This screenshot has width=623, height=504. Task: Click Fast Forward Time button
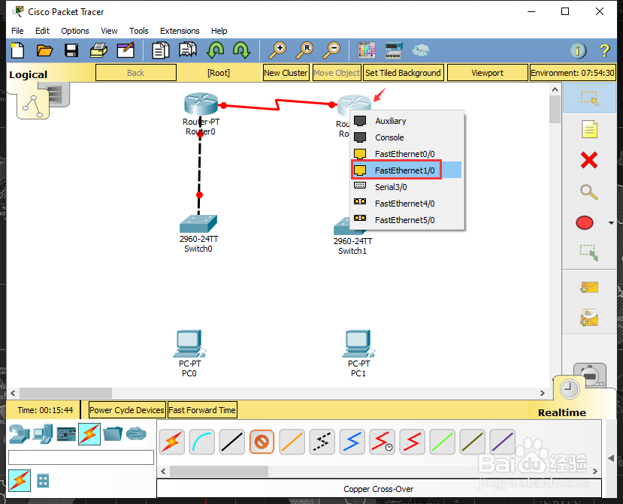(x=202, y=410)
